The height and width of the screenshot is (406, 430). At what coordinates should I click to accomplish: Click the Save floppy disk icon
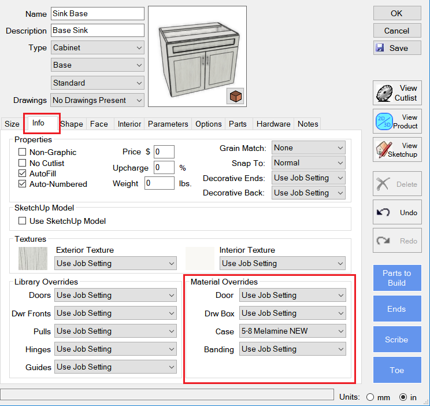pos(380,48)
